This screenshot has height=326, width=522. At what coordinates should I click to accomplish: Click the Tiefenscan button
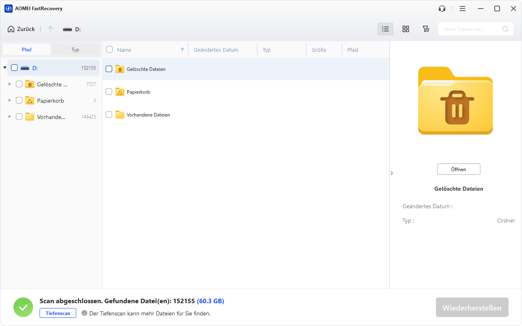pos(58,313)
